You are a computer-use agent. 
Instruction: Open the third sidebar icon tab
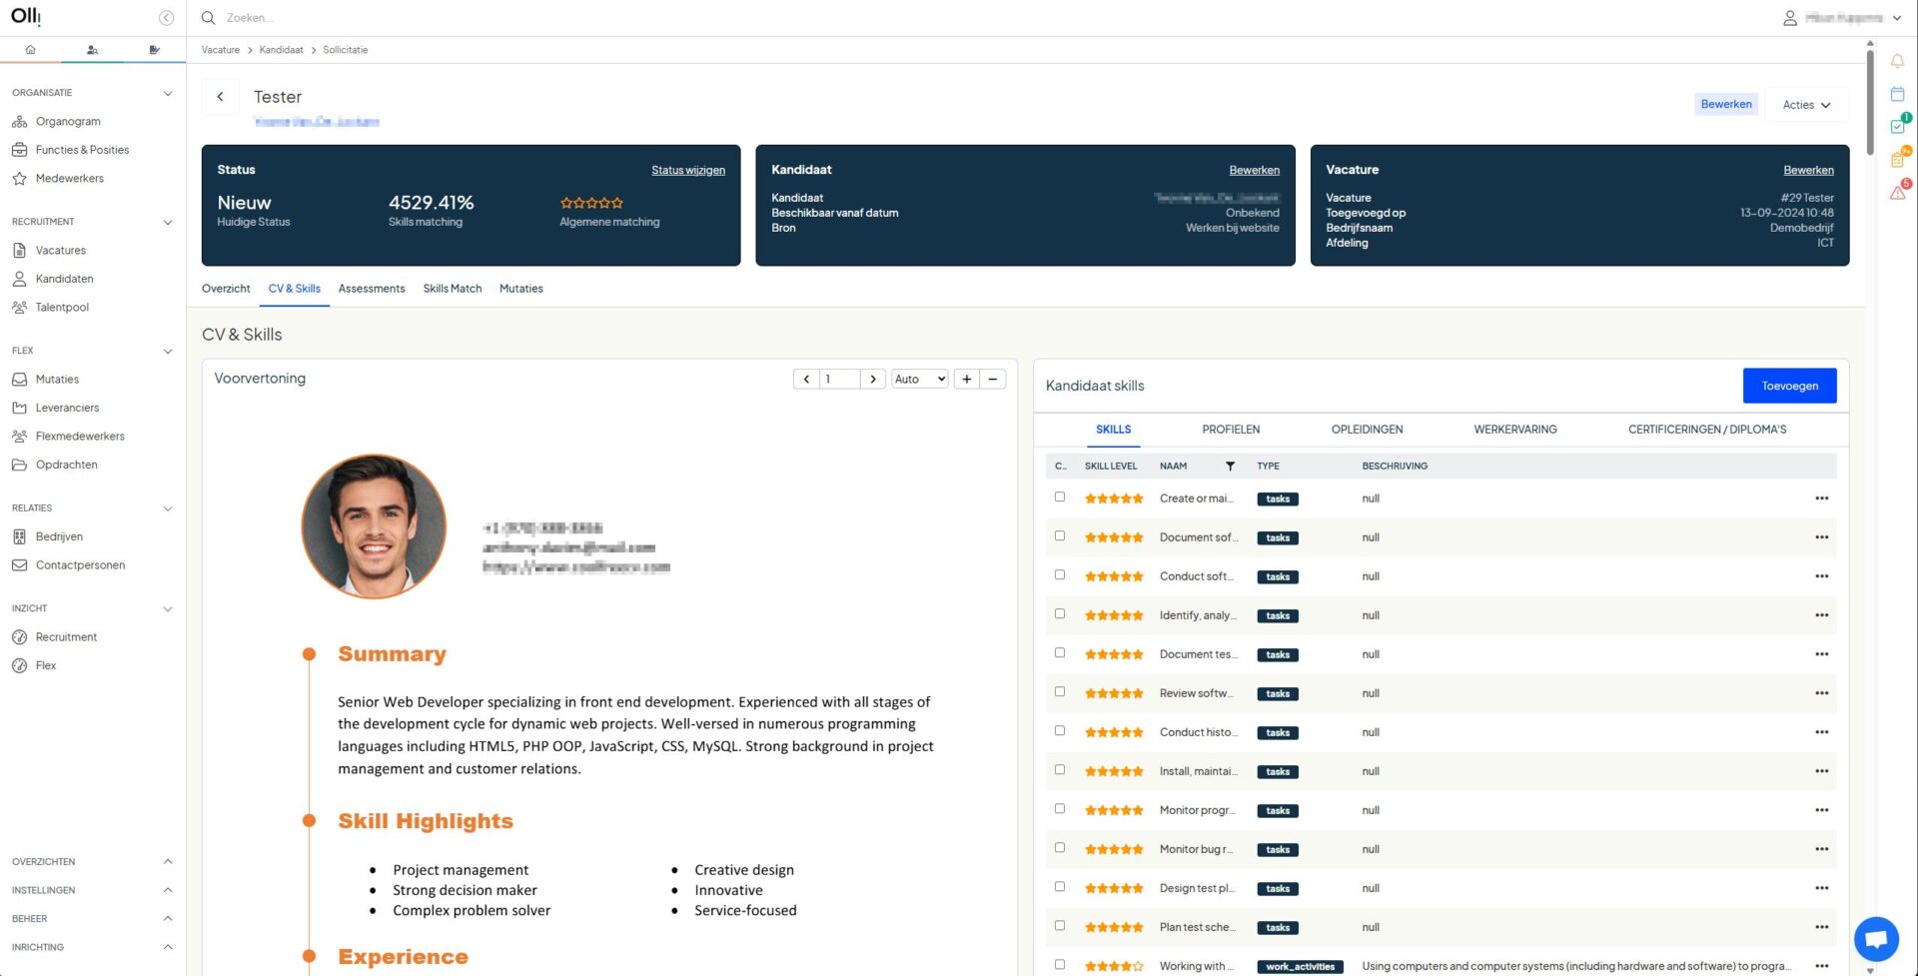click(x=154, y=49)
